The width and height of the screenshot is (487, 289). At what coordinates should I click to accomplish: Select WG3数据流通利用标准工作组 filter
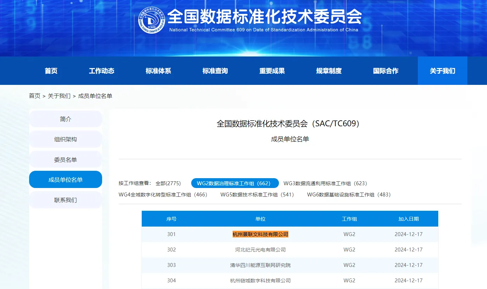(325, 183)
